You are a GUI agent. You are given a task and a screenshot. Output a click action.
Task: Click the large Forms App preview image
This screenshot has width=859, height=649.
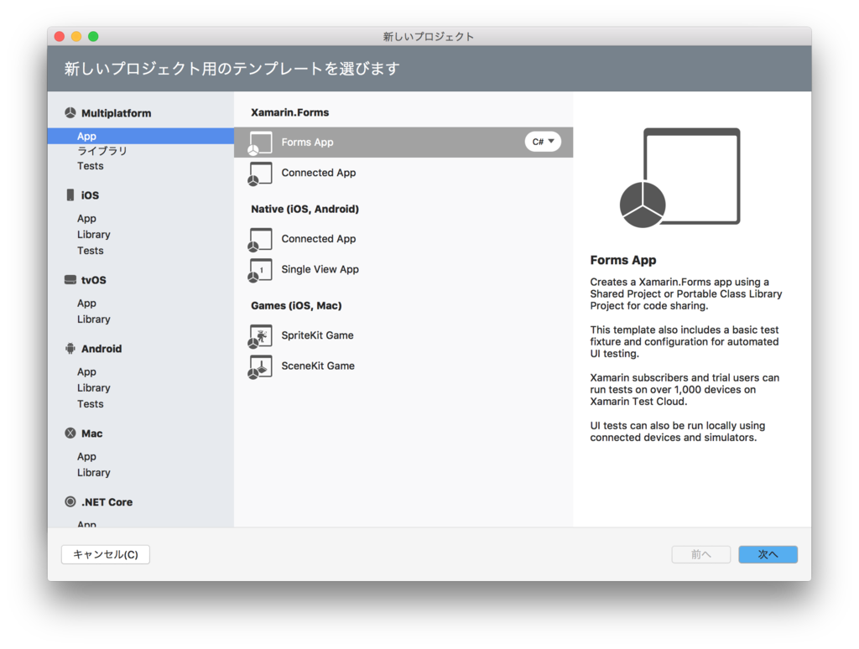point(679,178)
